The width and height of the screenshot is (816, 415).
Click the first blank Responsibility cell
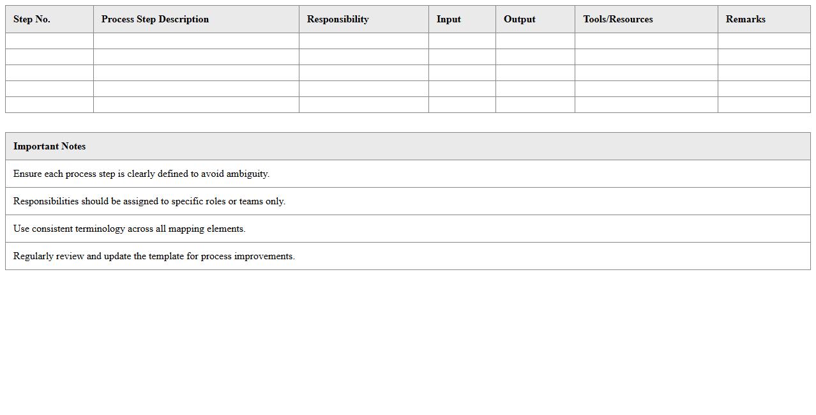tap(363, 41)
